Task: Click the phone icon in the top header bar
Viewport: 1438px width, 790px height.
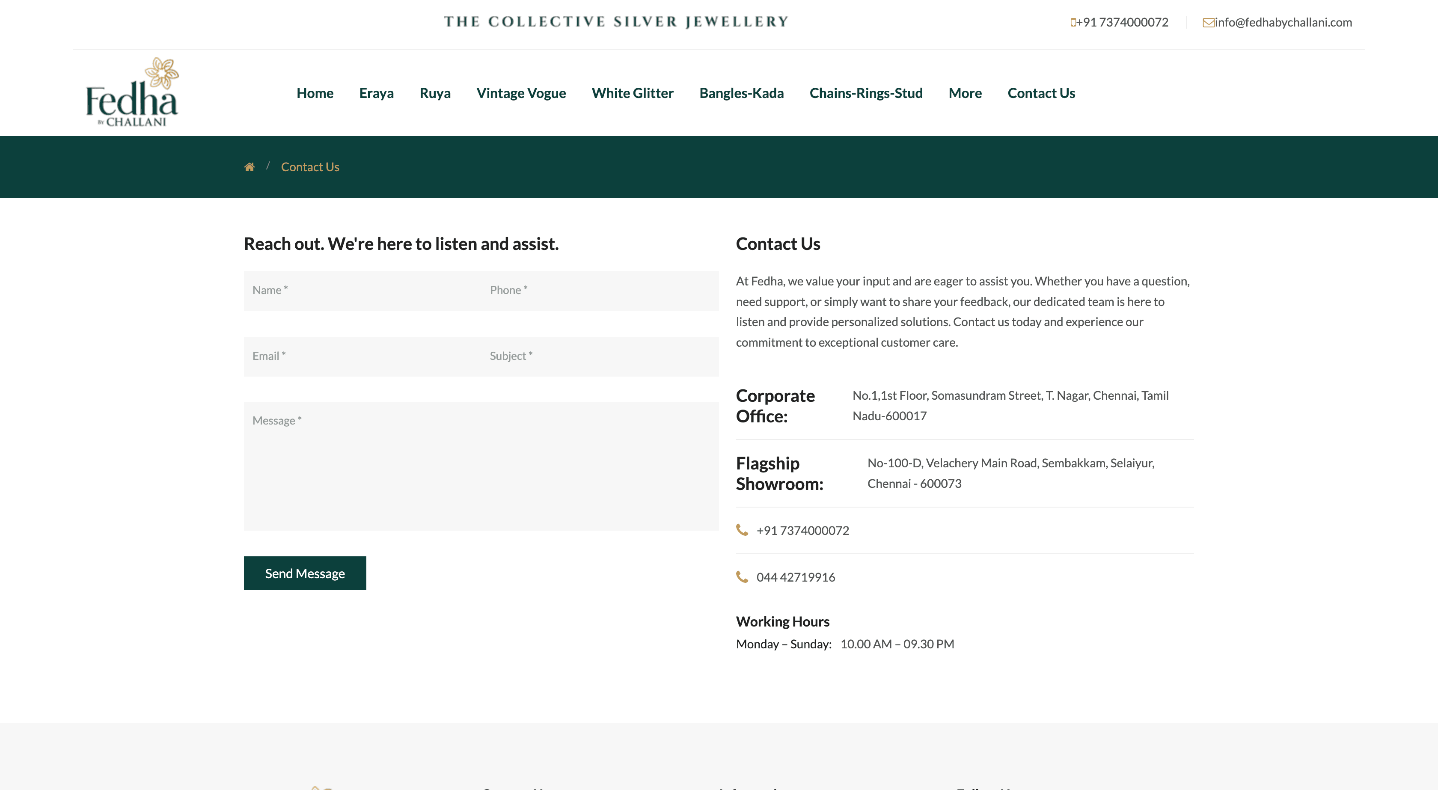Action: 1073,22
